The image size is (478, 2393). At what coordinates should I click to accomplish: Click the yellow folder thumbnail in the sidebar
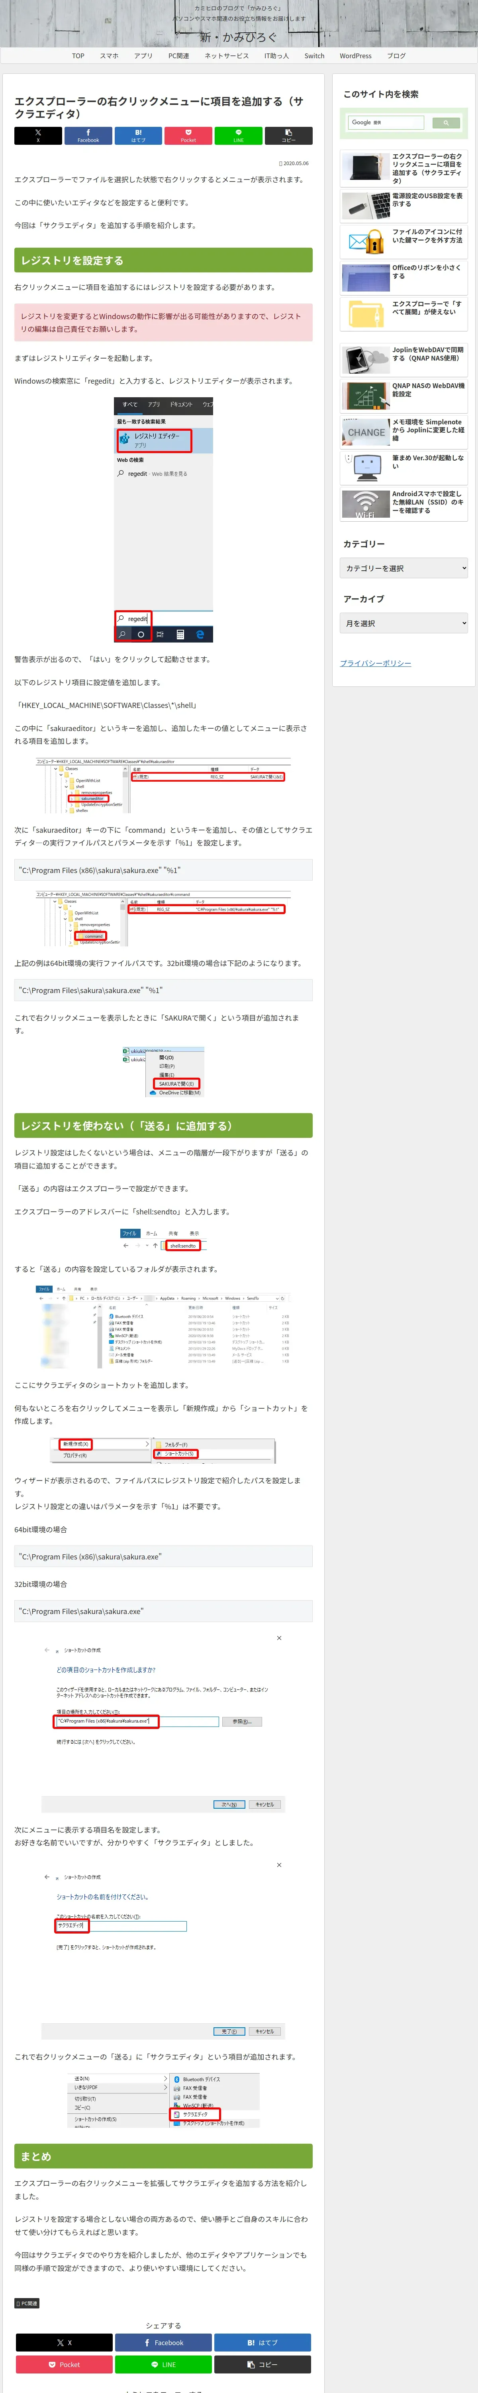(366, 313)
